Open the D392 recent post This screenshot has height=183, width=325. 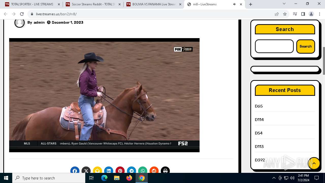pos(260,160)
